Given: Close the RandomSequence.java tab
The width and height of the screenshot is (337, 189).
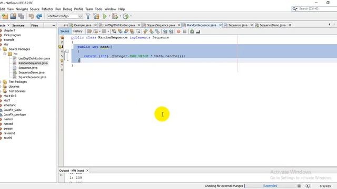Looking at the screenshot, I should tap(220, 25).
